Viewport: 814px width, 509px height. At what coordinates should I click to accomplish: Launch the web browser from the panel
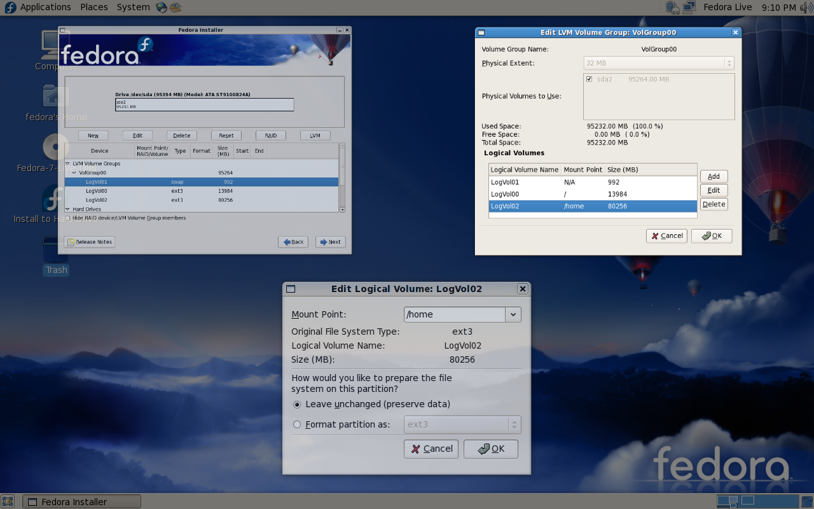162,8
